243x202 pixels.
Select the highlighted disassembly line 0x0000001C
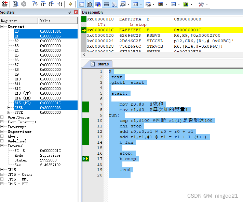[x=165, y=30]
